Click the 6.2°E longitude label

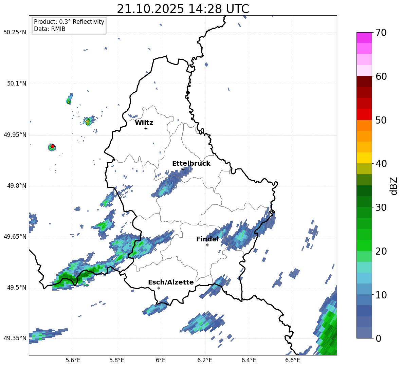[x=205, y=360]
